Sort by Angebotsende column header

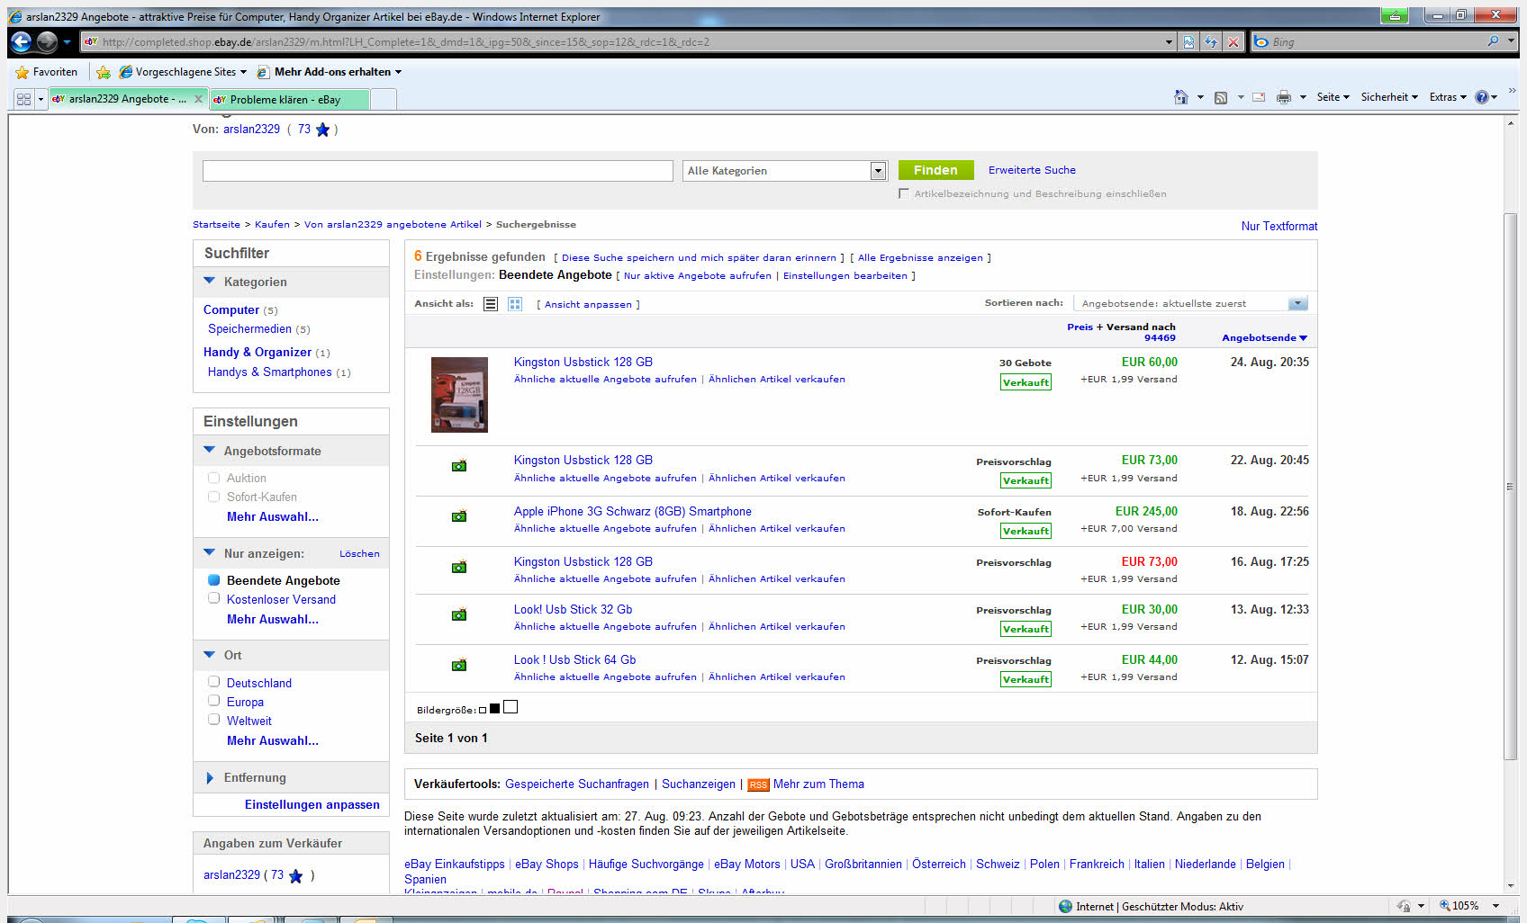pos(1264,338)
